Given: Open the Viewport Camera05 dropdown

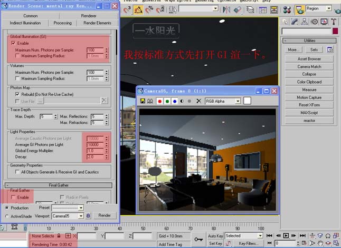Looking at the screenshot, I should [81, 216].
